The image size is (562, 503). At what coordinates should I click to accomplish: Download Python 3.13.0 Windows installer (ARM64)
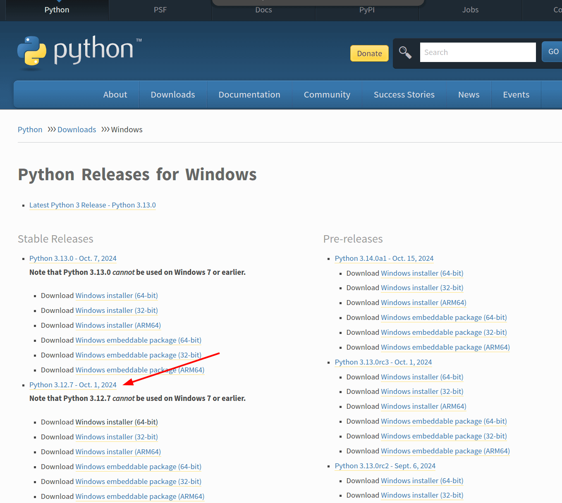(118, 325)
